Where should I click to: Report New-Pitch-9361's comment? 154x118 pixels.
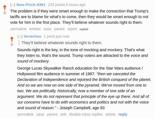tap(72, 29)
